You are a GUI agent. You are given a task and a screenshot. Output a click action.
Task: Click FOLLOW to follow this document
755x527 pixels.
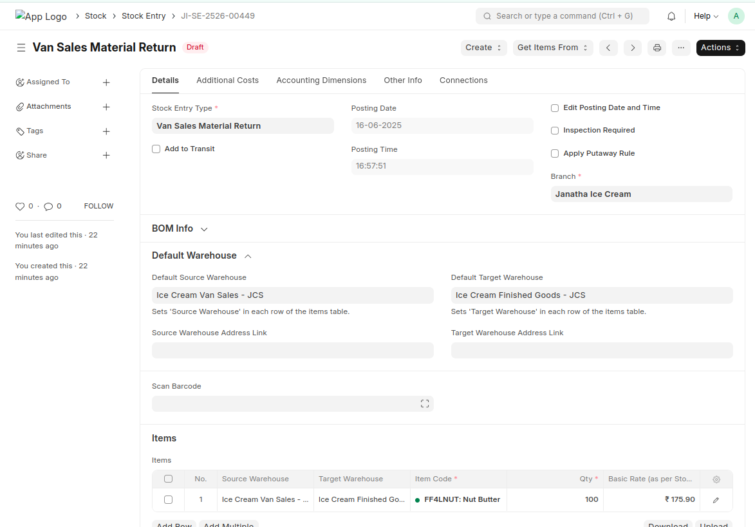tap(98, 207)
